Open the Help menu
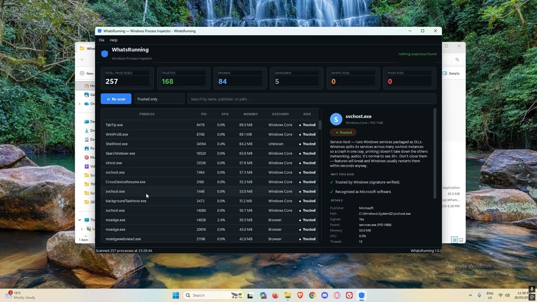The image size is (537, 302). click(x=114, y=40)
